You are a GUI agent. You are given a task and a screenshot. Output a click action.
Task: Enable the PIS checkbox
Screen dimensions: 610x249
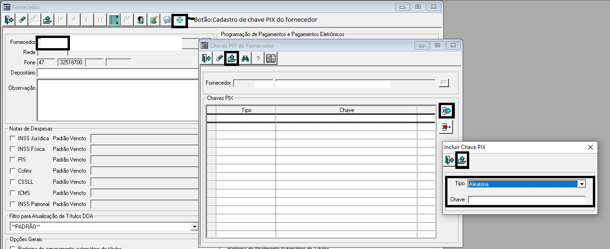click(x=13, y=160)
